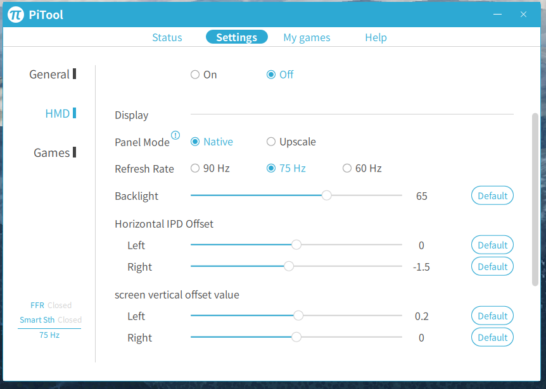
Task: Set Panel Mode to Native
Action: click(195, 142)
